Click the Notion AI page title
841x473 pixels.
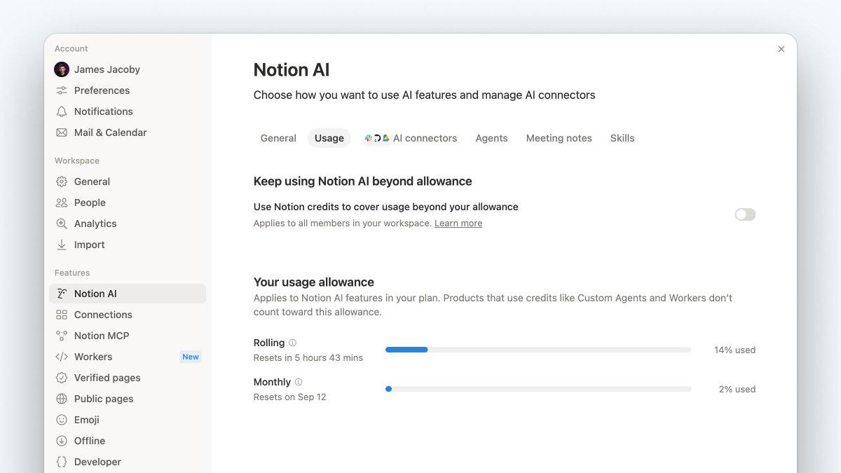point(292,70)
